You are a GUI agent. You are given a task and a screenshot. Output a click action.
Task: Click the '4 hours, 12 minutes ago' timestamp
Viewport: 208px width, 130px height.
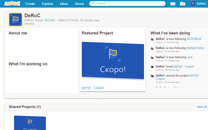167,61
